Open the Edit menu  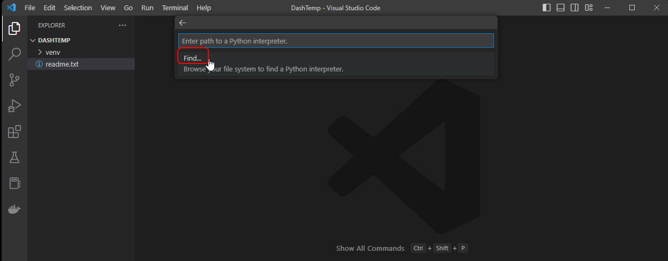tap(49, 8)
